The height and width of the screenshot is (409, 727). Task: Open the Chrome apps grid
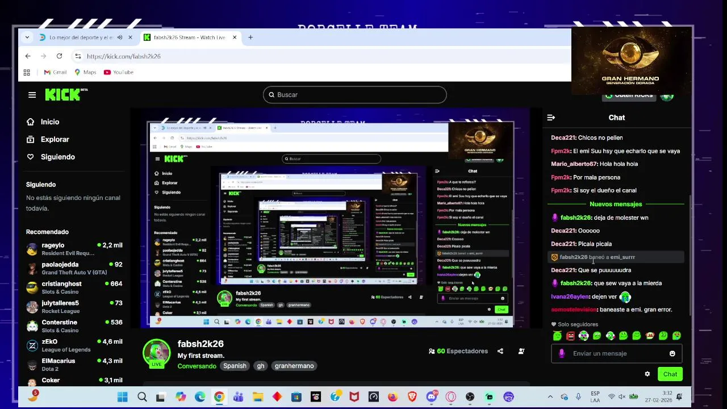27,72
